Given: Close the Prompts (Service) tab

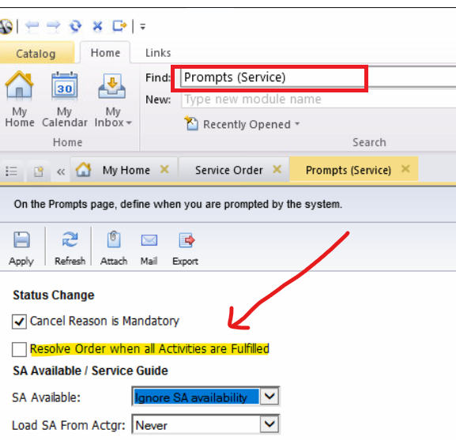Looking at the screenshot, I should pos(405,169).
